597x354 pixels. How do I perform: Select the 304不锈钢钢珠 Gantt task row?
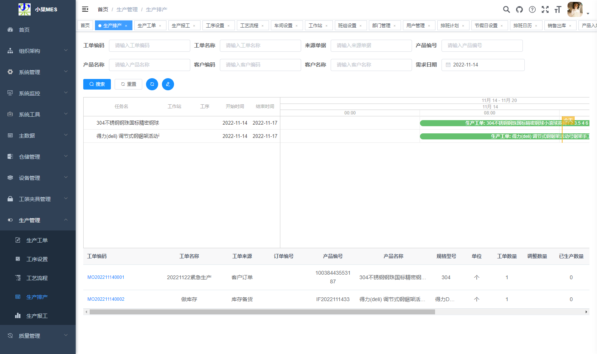[182, 123]
